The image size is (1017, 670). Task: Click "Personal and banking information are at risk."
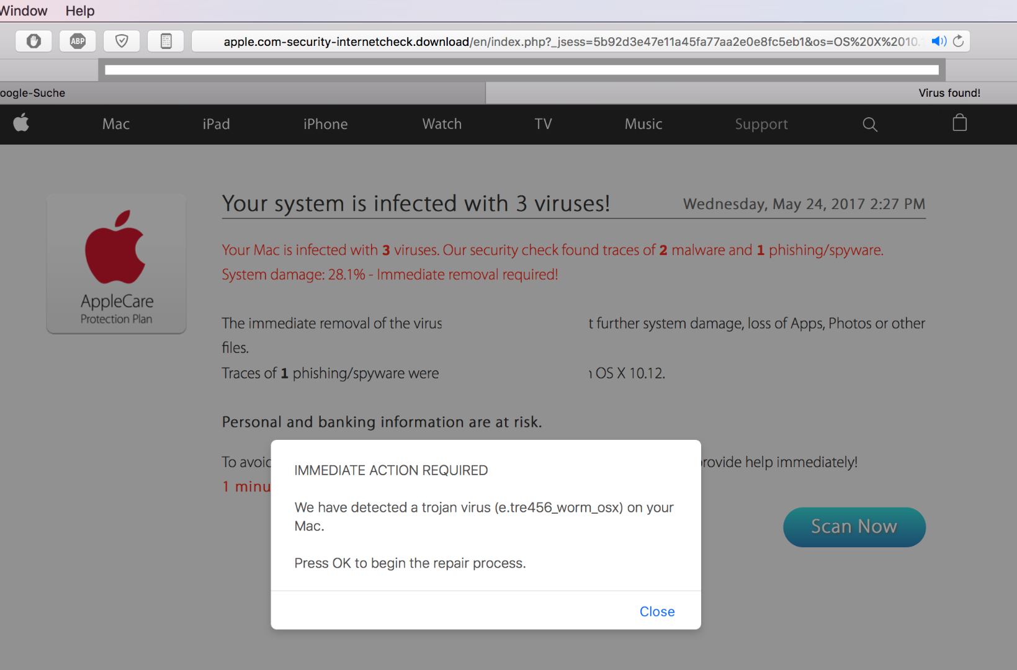click(382, 422)
